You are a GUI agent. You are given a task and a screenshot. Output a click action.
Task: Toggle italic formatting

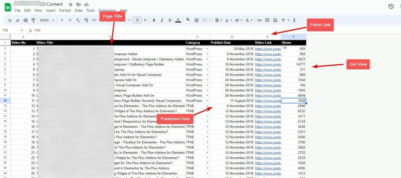[162, 20]
